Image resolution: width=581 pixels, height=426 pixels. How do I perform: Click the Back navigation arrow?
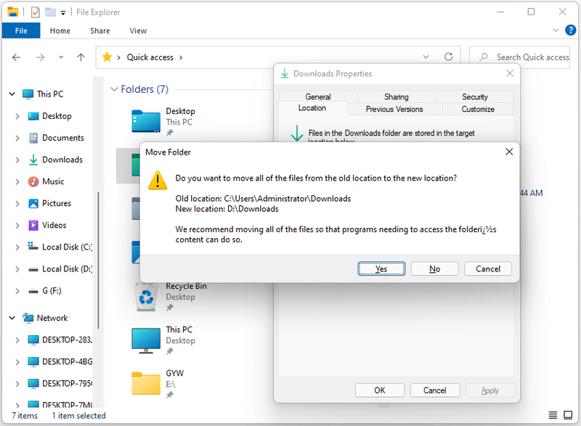tap(16, 57)
